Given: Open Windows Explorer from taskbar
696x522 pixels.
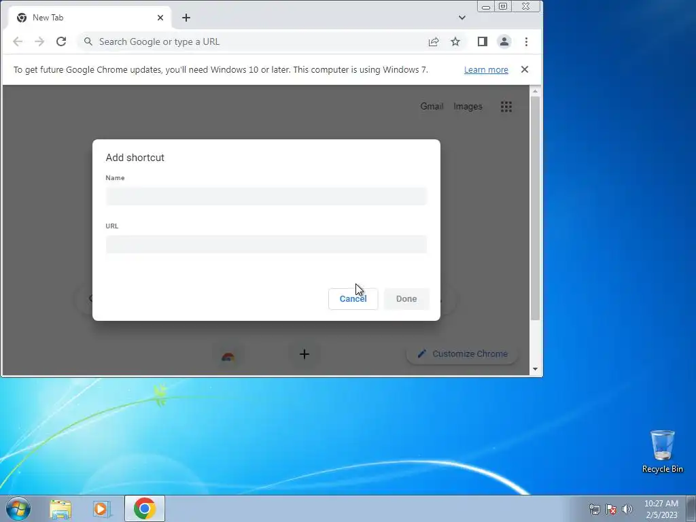Looking at the screenshot, I should 60,508.
